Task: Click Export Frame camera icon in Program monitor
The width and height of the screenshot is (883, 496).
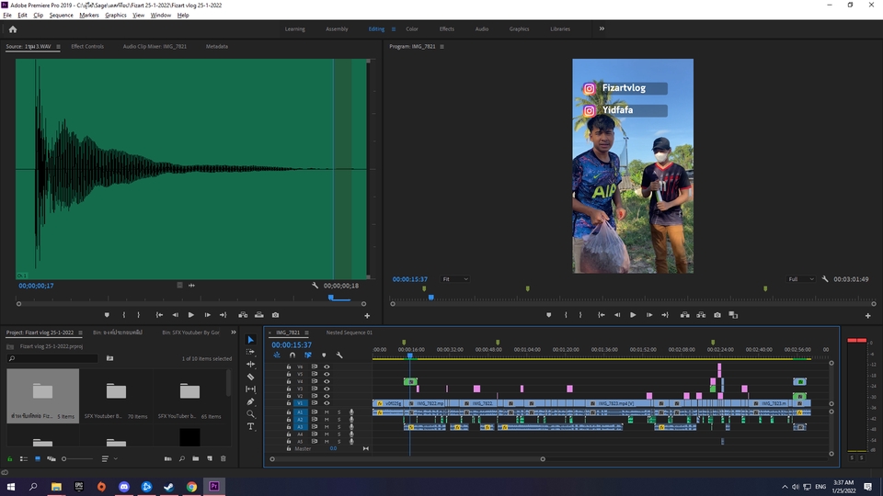Action: (717, 315)
